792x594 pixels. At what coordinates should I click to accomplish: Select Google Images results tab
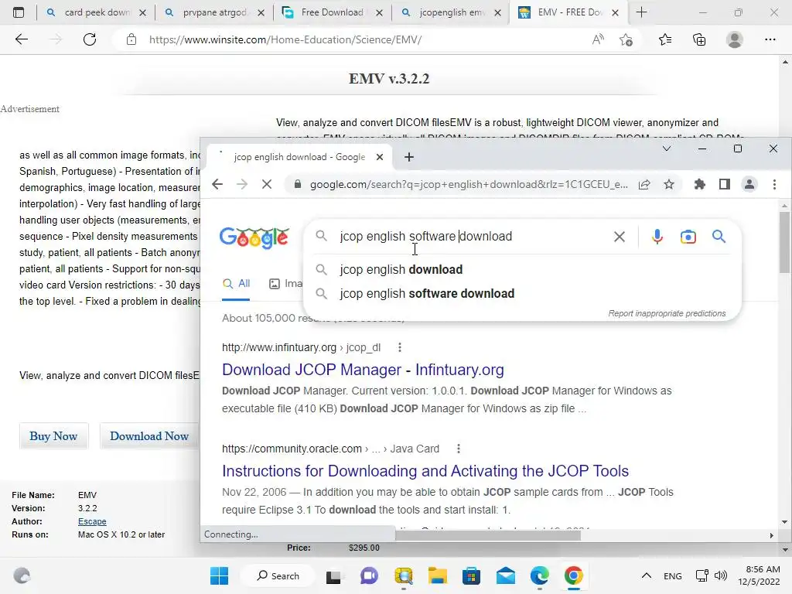(x=286, y=284)
